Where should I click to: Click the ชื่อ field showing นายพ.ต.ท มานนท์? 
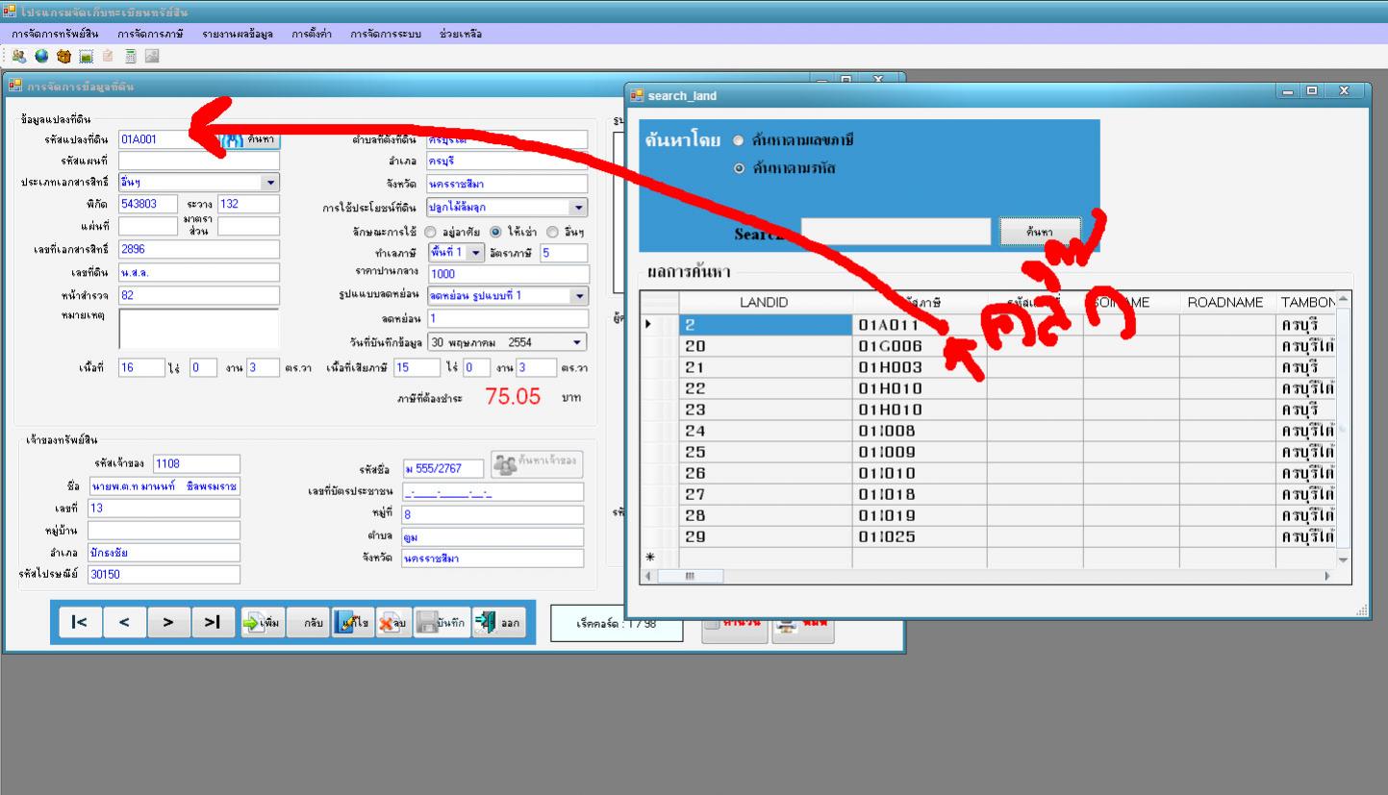(164, 485)
